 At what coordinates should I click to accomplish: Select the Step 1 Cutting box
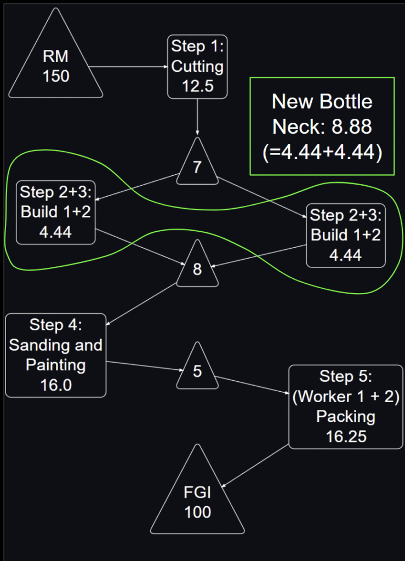[x=197, y=66]
